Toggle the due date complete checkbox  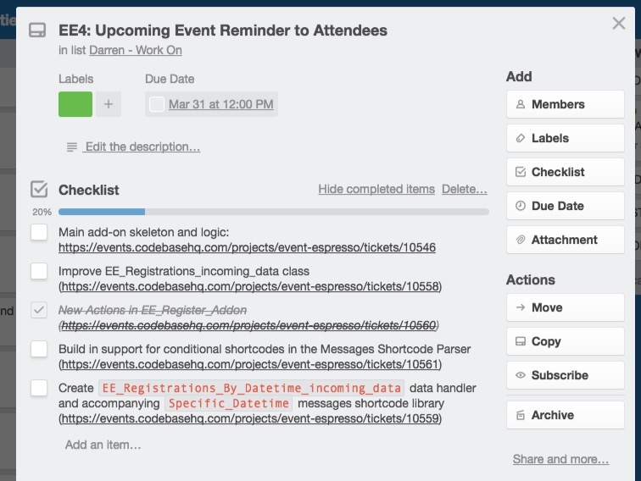pyautogui.click(x=157, y=104)
